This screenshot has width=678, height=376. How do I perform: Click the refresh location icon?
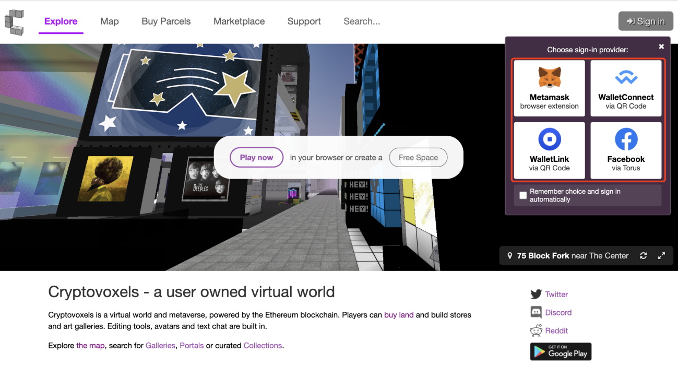click(x=643, y=256)
